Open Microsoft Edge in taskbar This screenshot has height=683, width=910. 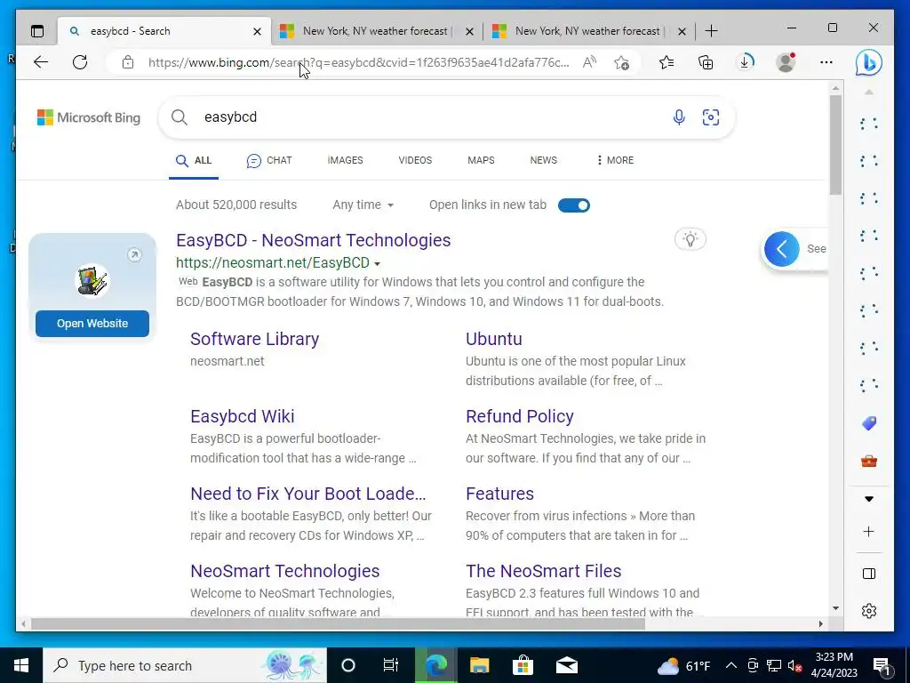coord(435,665)
